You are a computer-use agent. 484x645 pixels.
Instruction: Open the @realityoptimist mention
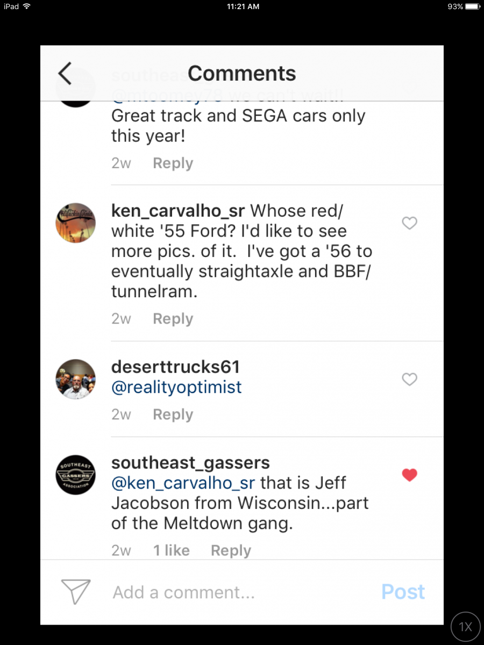[x=176, y=387]
